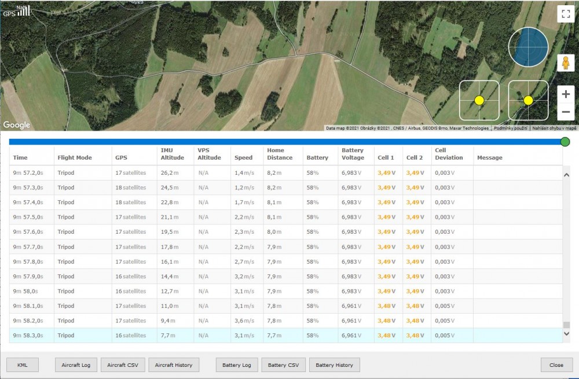Zoom out on the map
Screen dimensions: 579x379
566,112
